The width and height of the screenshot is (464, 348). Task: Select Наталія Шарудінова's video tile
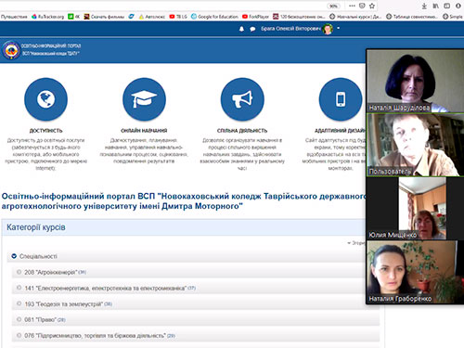click(x=416, y=81)
